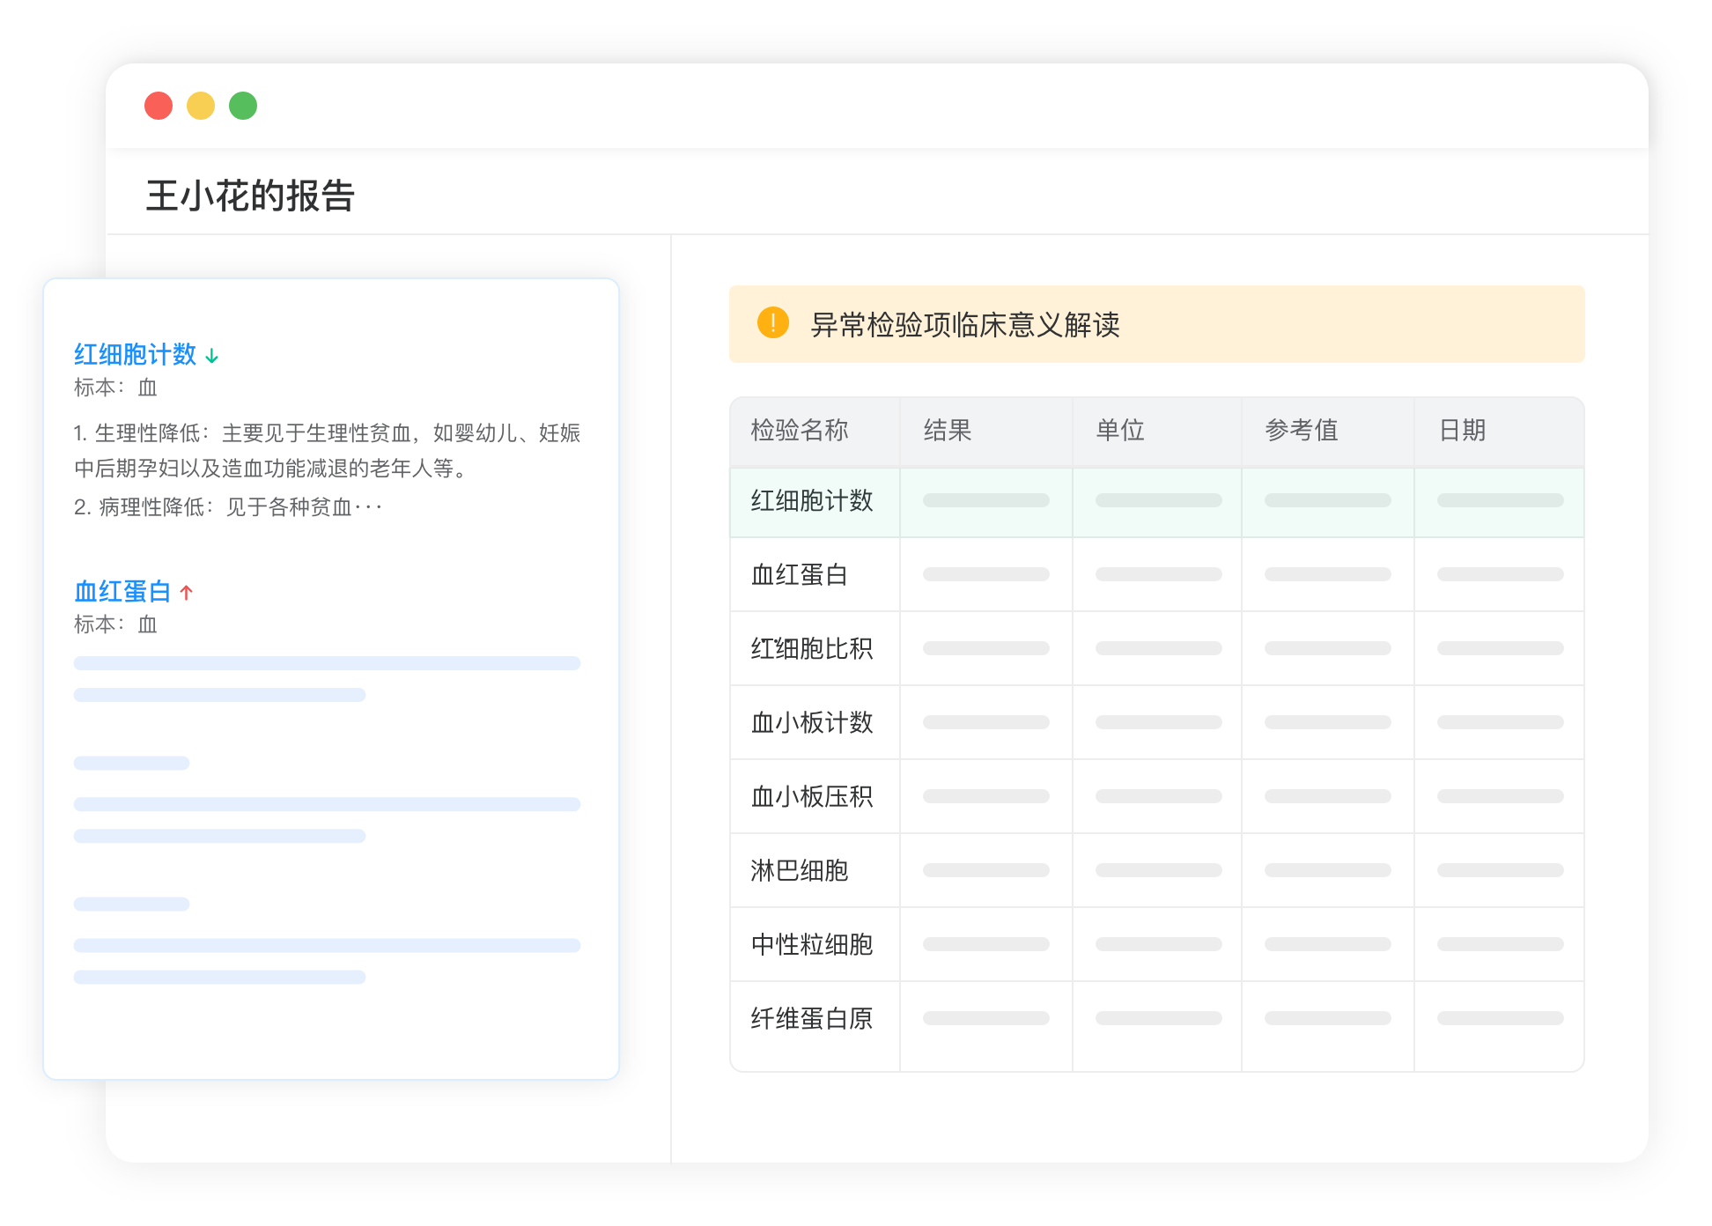The height and width of the screenshot is (1226, 1712).
Task: Click the 检验名称 column header
Action: (799, 431)
